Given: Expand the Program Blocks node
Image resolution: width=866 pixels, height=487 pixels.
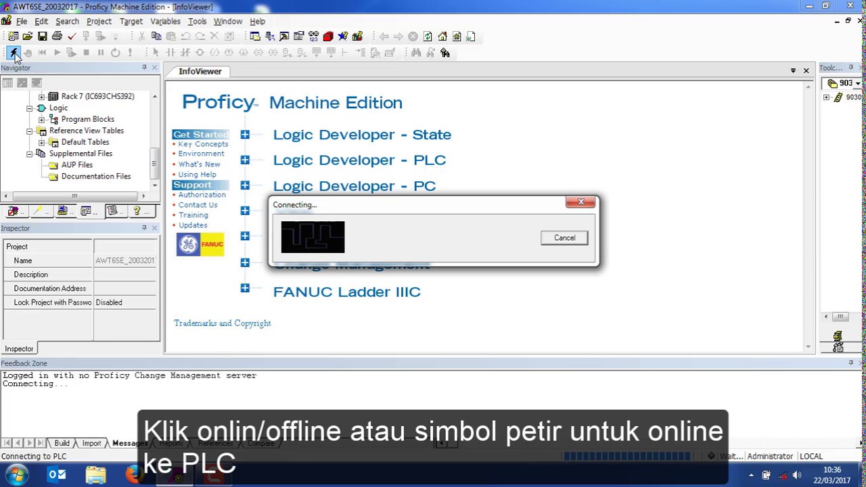Looking at the screenshot, I should point(41,120).
